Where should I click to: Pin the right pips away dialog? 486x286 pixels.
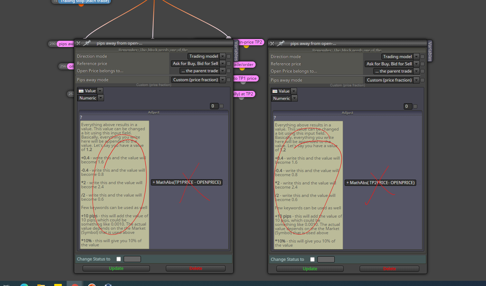pyautogui.click(x=281, y=43)
